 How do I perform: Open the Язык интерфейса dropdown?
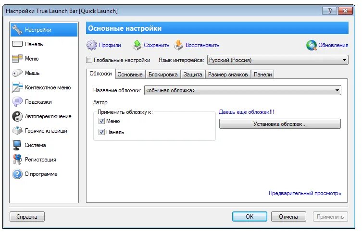click(x=278, y=60)
